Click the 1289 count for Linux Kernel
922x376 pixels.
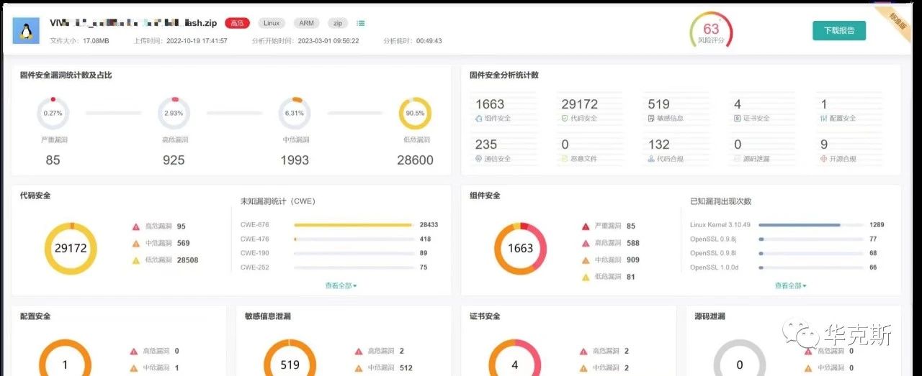coord(877,225)
